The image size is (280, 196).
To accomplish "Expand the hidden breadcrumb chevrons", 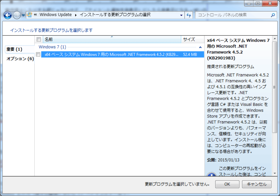I will point(35,15).
